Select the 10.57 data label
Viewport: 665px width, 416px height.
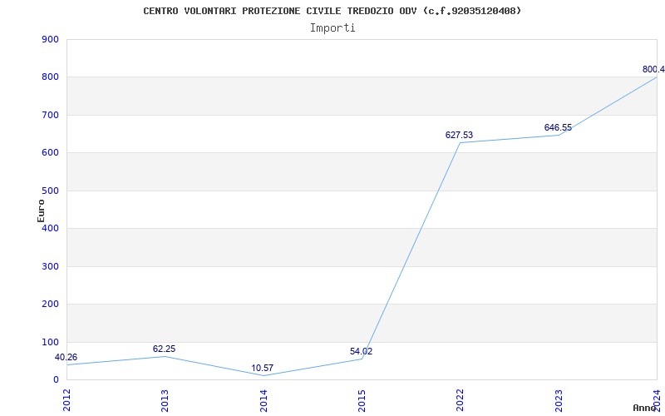262,368
